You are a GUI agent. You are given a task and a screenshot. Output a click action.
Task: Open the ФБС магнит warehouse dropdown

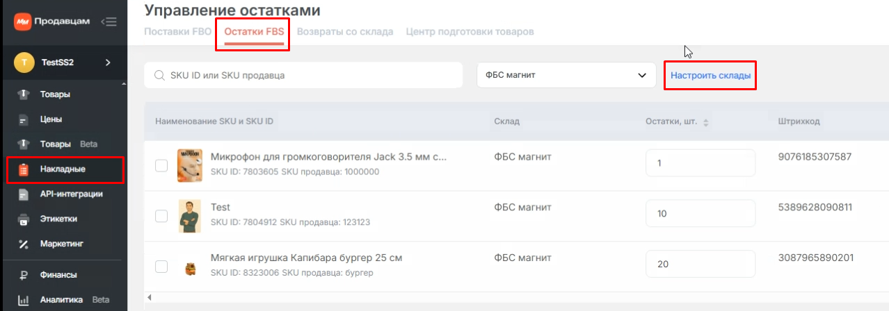(x=566, y=76)
